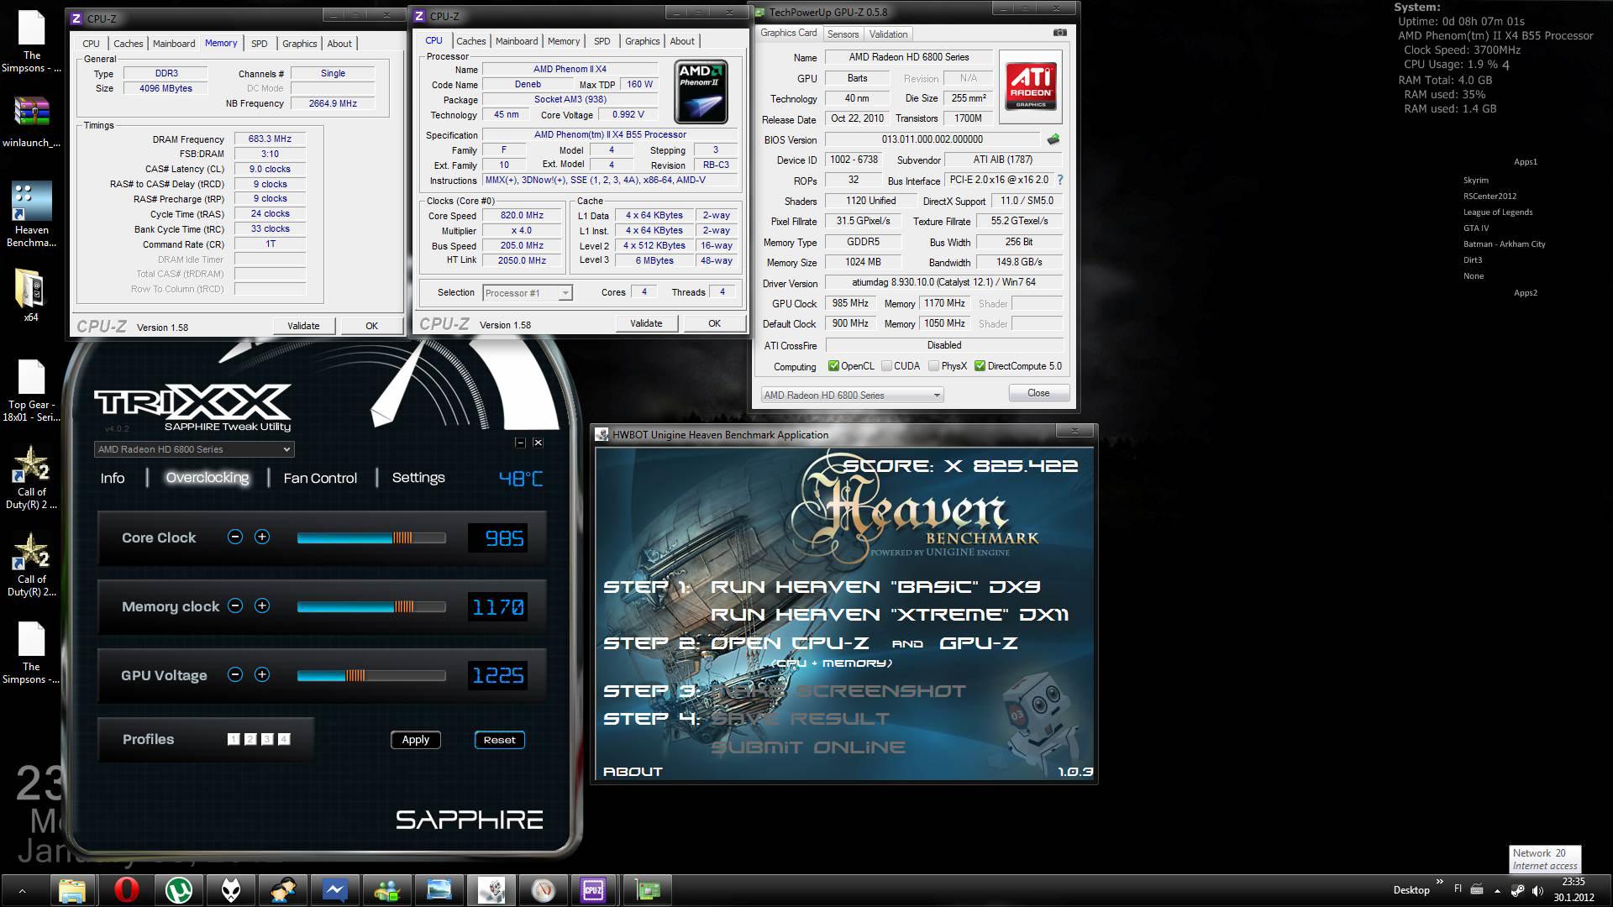Click Apply button in TRIXX
This screenshot has height=907, width=1613.
[415, 740]
